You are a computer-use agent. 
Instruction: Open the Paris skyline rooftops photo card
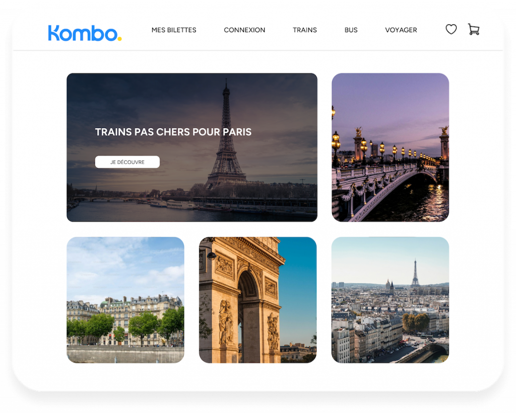click(391, 300)
